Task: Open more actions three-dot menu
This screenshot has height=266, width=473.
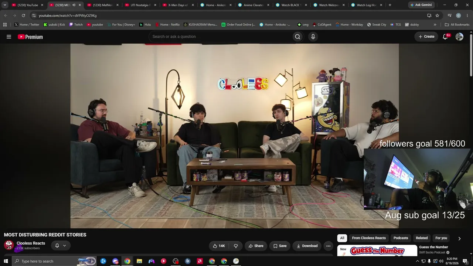Action: point(328,246)
